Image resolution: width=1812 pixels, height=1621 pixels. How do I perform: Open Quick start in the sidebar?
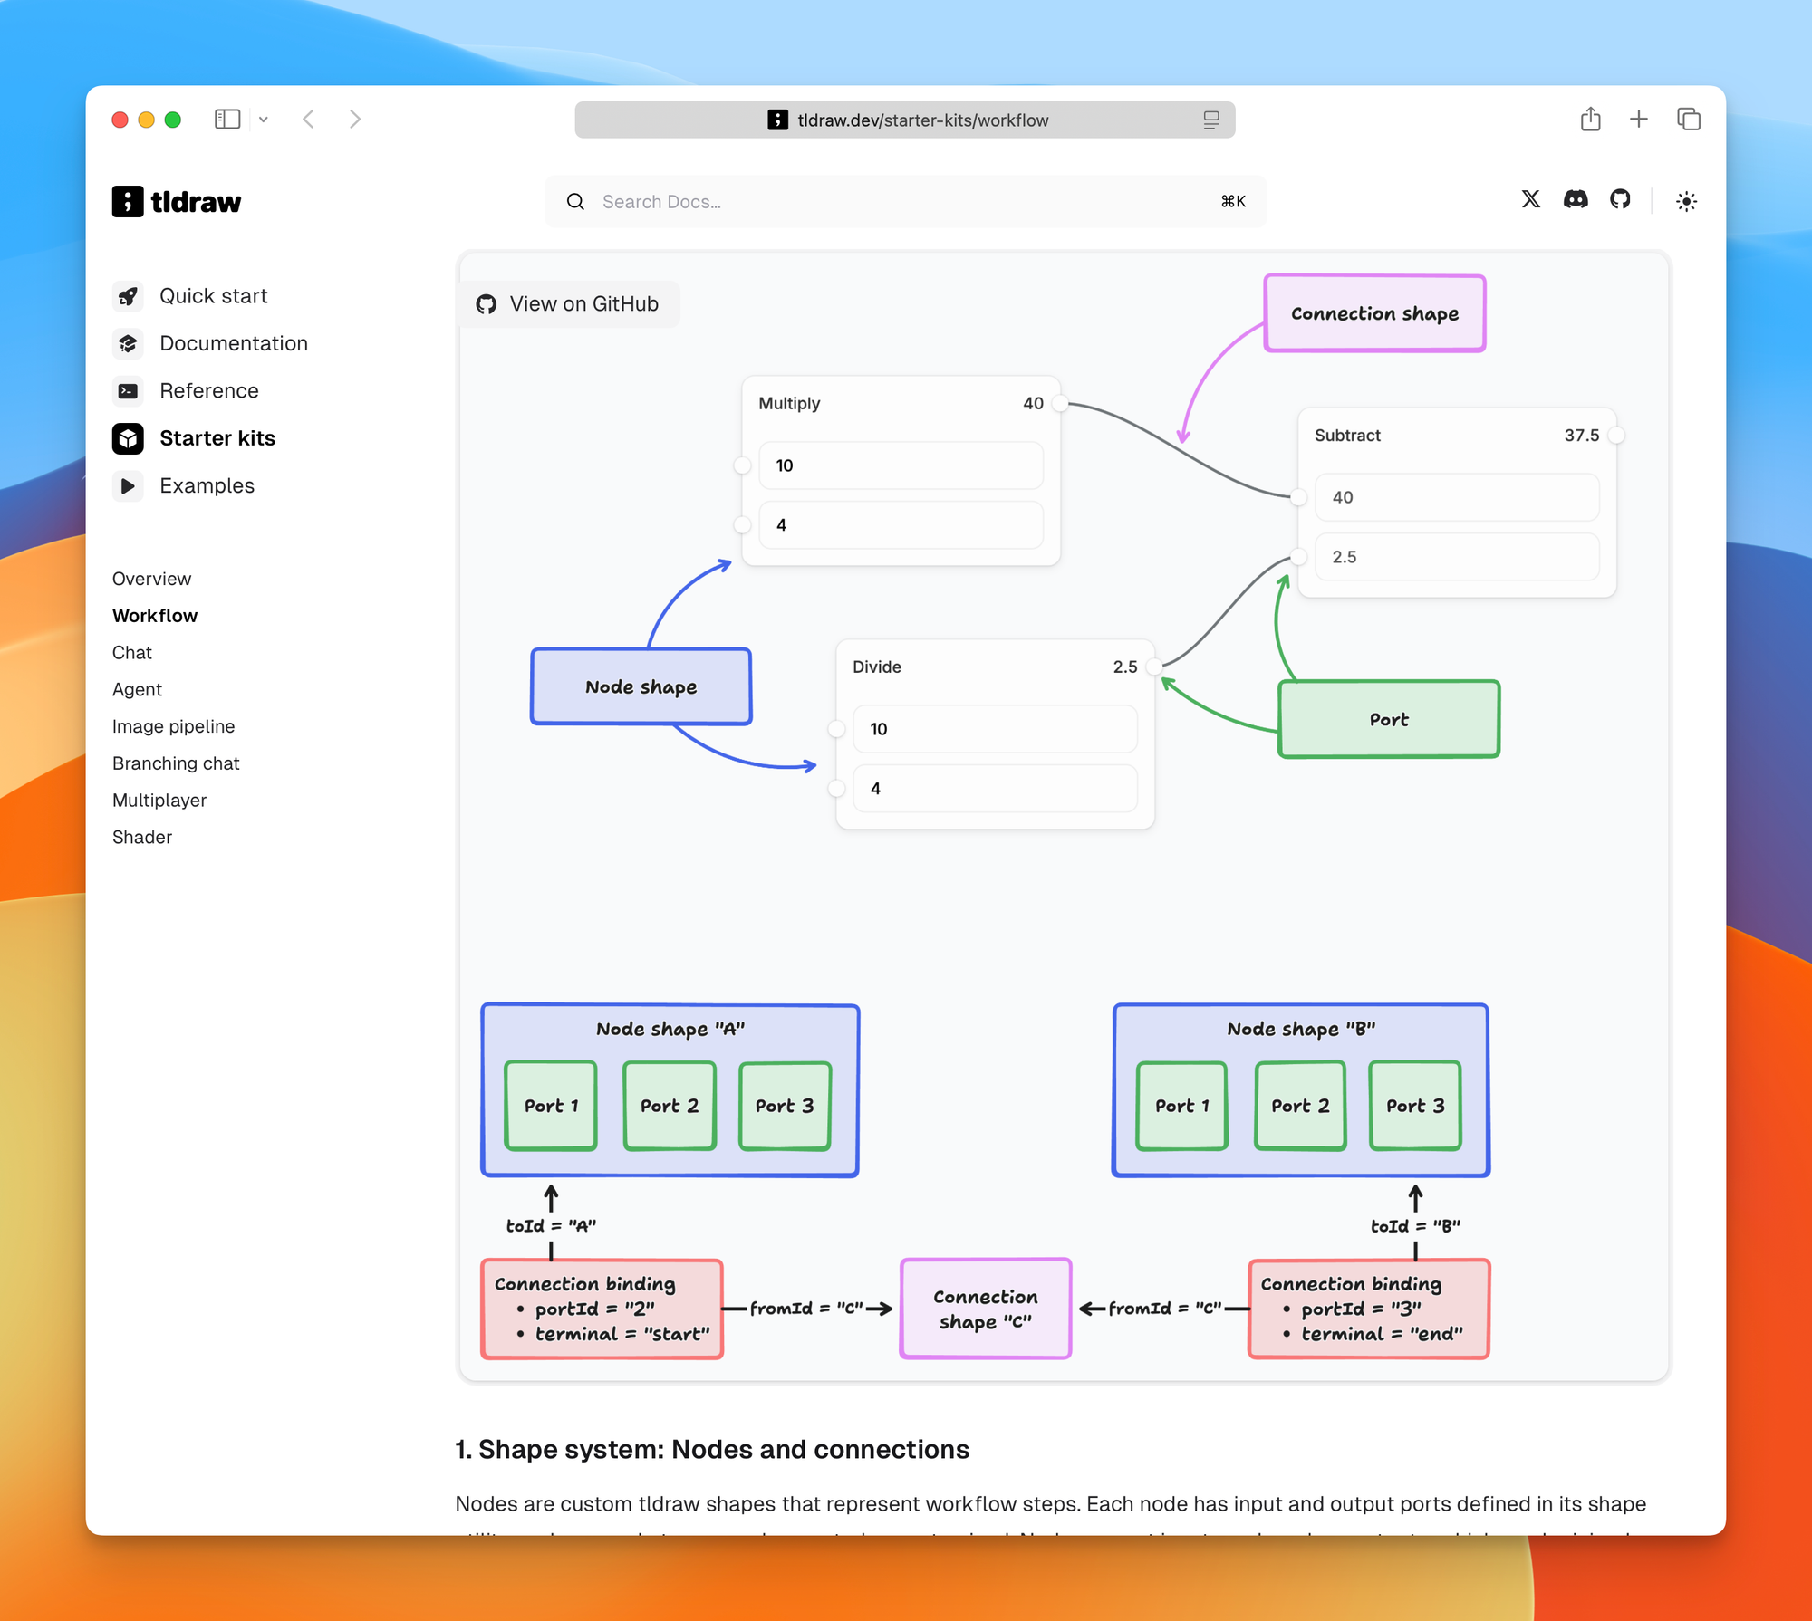pyautogui.click(x=213, y=296)
